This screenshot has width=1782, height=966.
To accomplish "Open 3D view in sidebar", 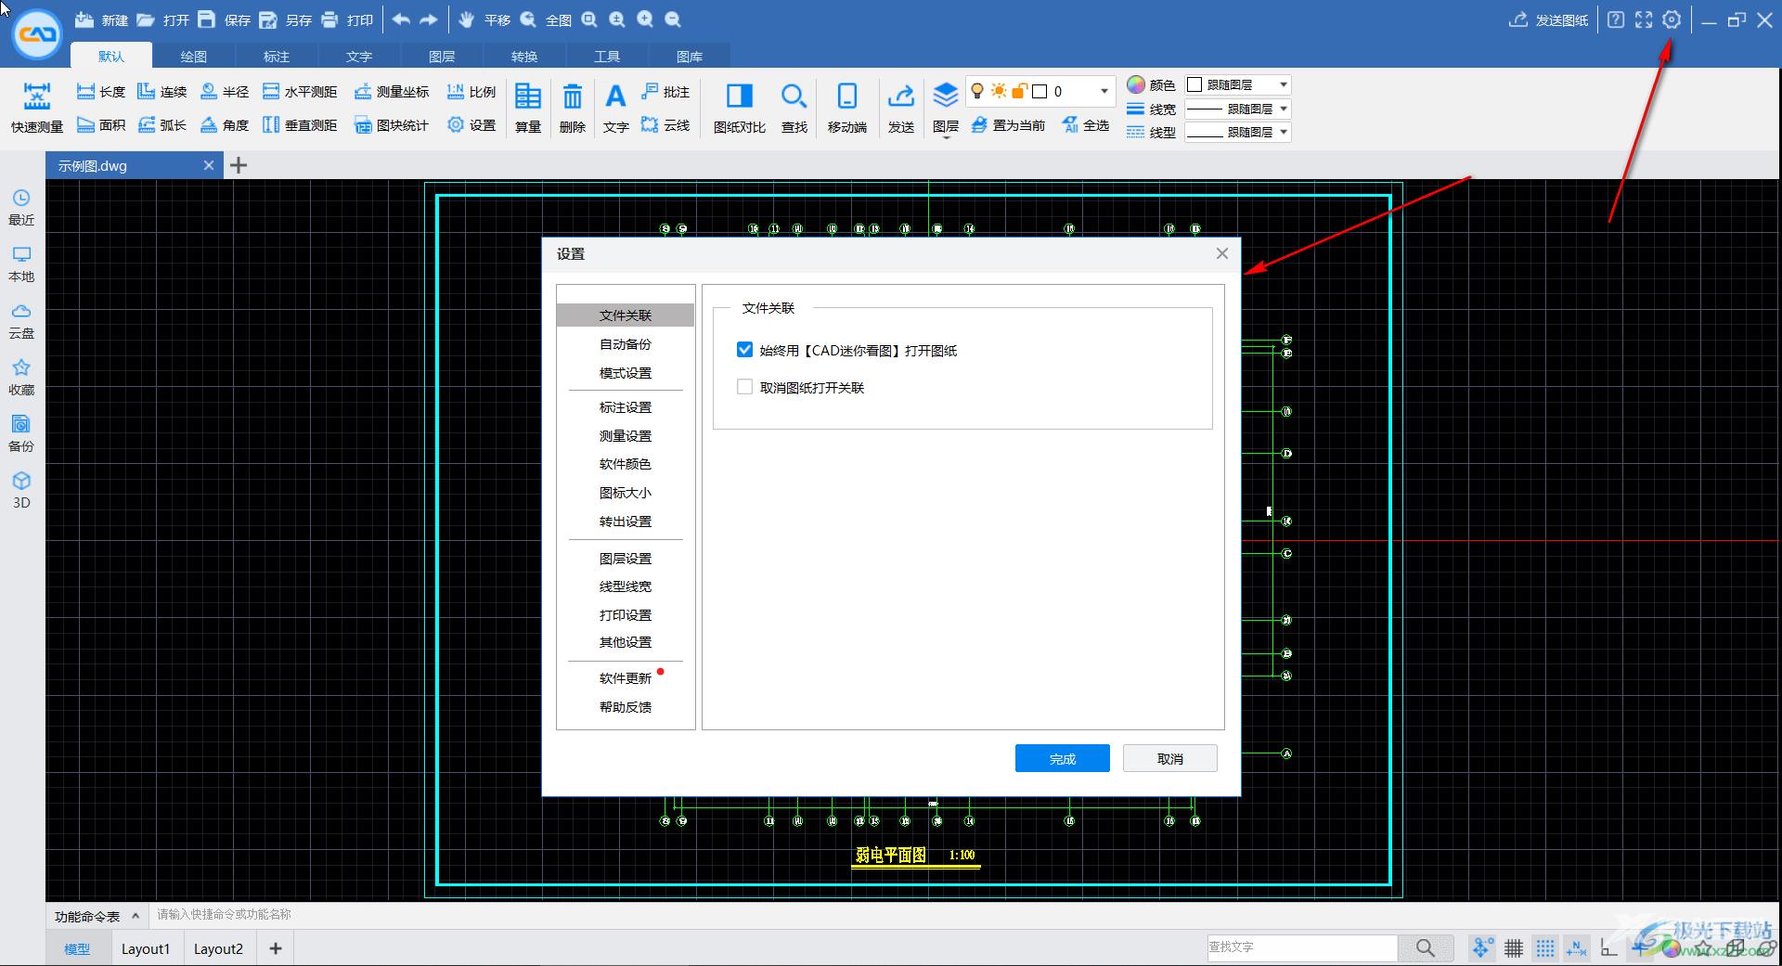I will (x=21, y=491).
